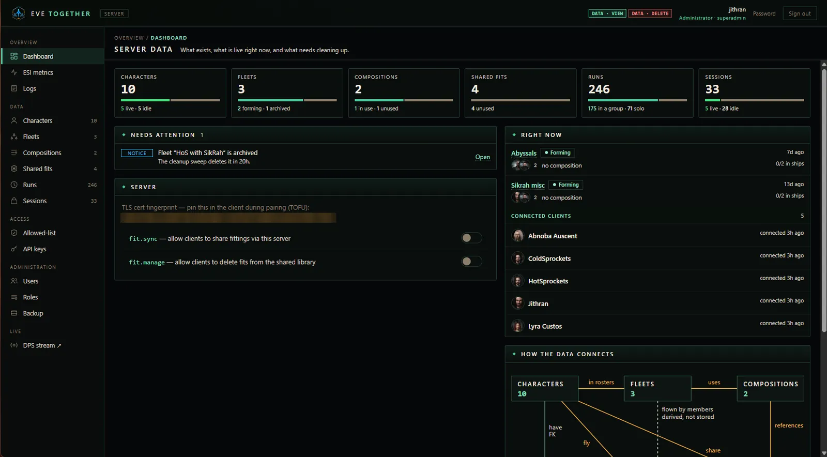Click the Sessions lock icon
Image resolution: width=827 pixels, height=457 pixels.
pyautogui.click(x=14, y=201)
